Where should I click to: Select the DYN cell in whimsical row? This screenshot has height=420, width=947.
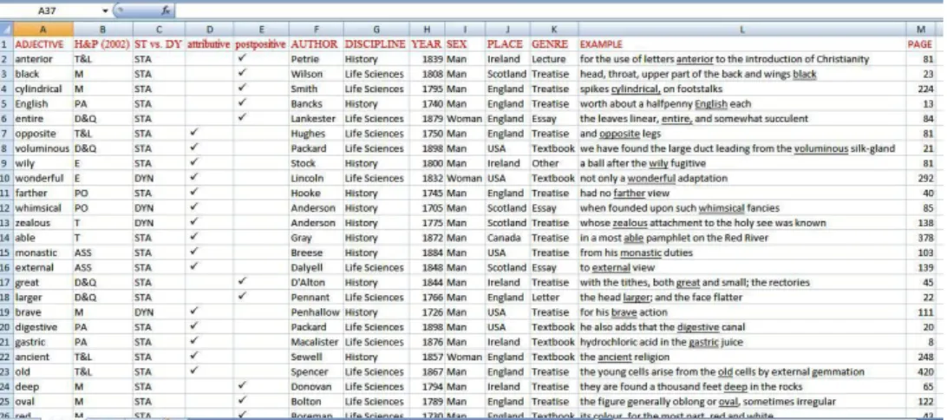159,208
